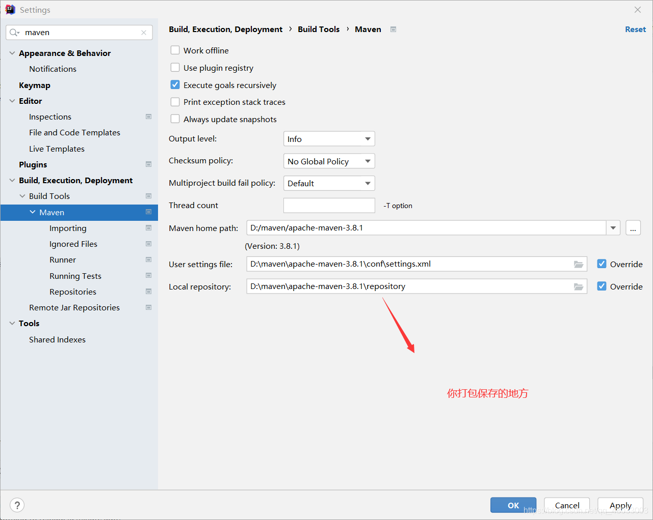
Task: Click the search magnifier icon
Action: click(14, 33)
